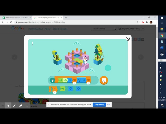The height and width of the screenshot is (124, 166).
Task: Reload the doodle page
Action: [11, 22]
